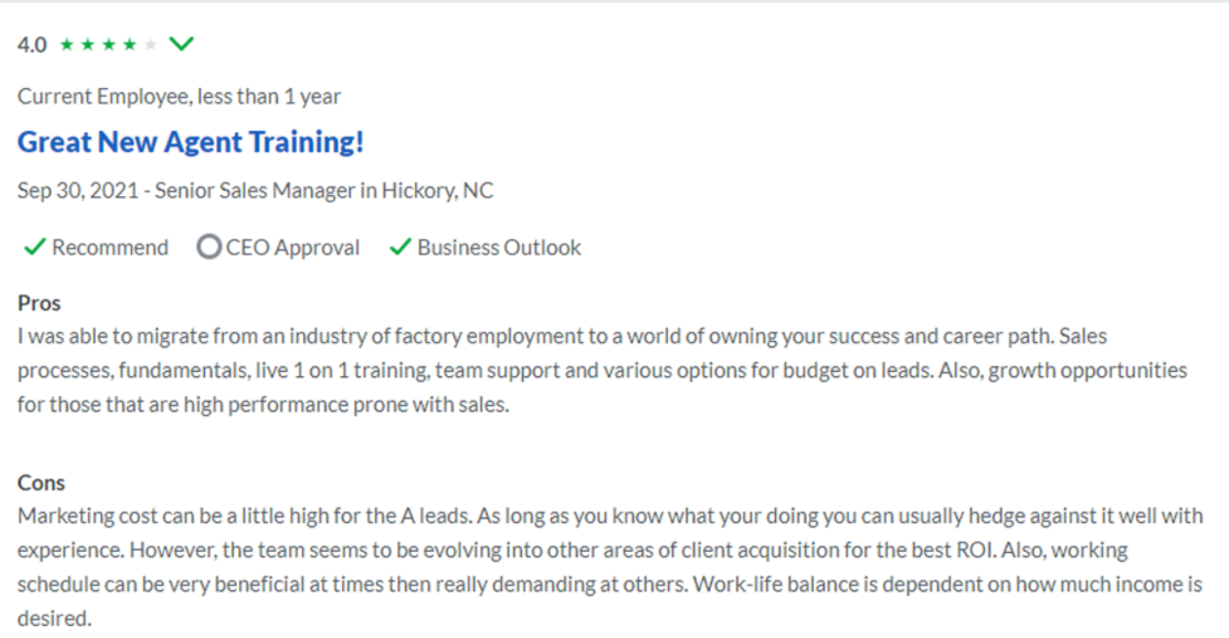Click the CEO Approval circle icon

209,246
